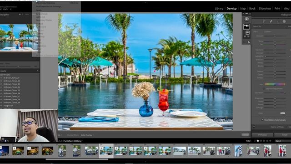This screenshot has height=164, width=291.
Task: Select the Crop tool in the tool strip
Action: [264, 21]
